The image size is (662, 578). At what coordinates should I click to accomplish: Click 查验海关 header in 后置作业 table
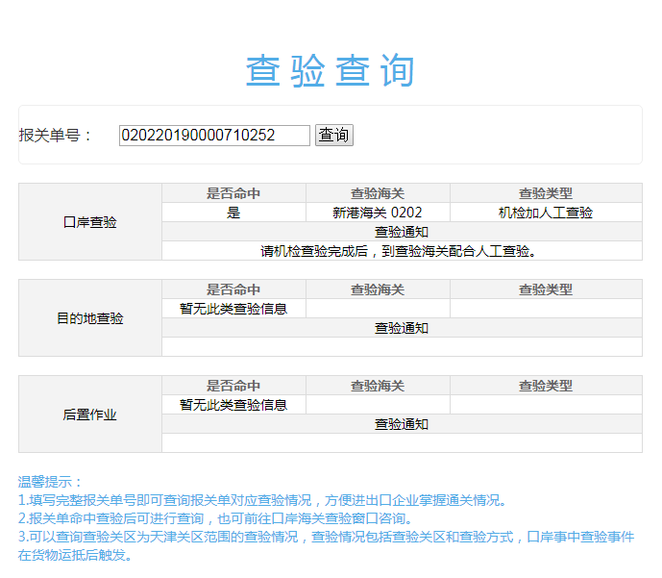378,386
